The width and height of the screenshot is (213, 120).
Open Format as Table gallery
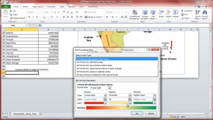pyautogui.click(x=145, y=15)
